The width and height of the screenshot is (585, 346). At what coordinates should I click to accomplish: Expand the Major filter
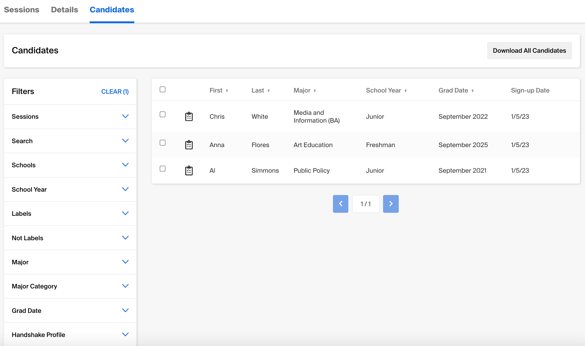click(x=70, y=262)
